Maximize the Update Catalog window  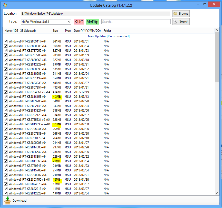(204, 4)
